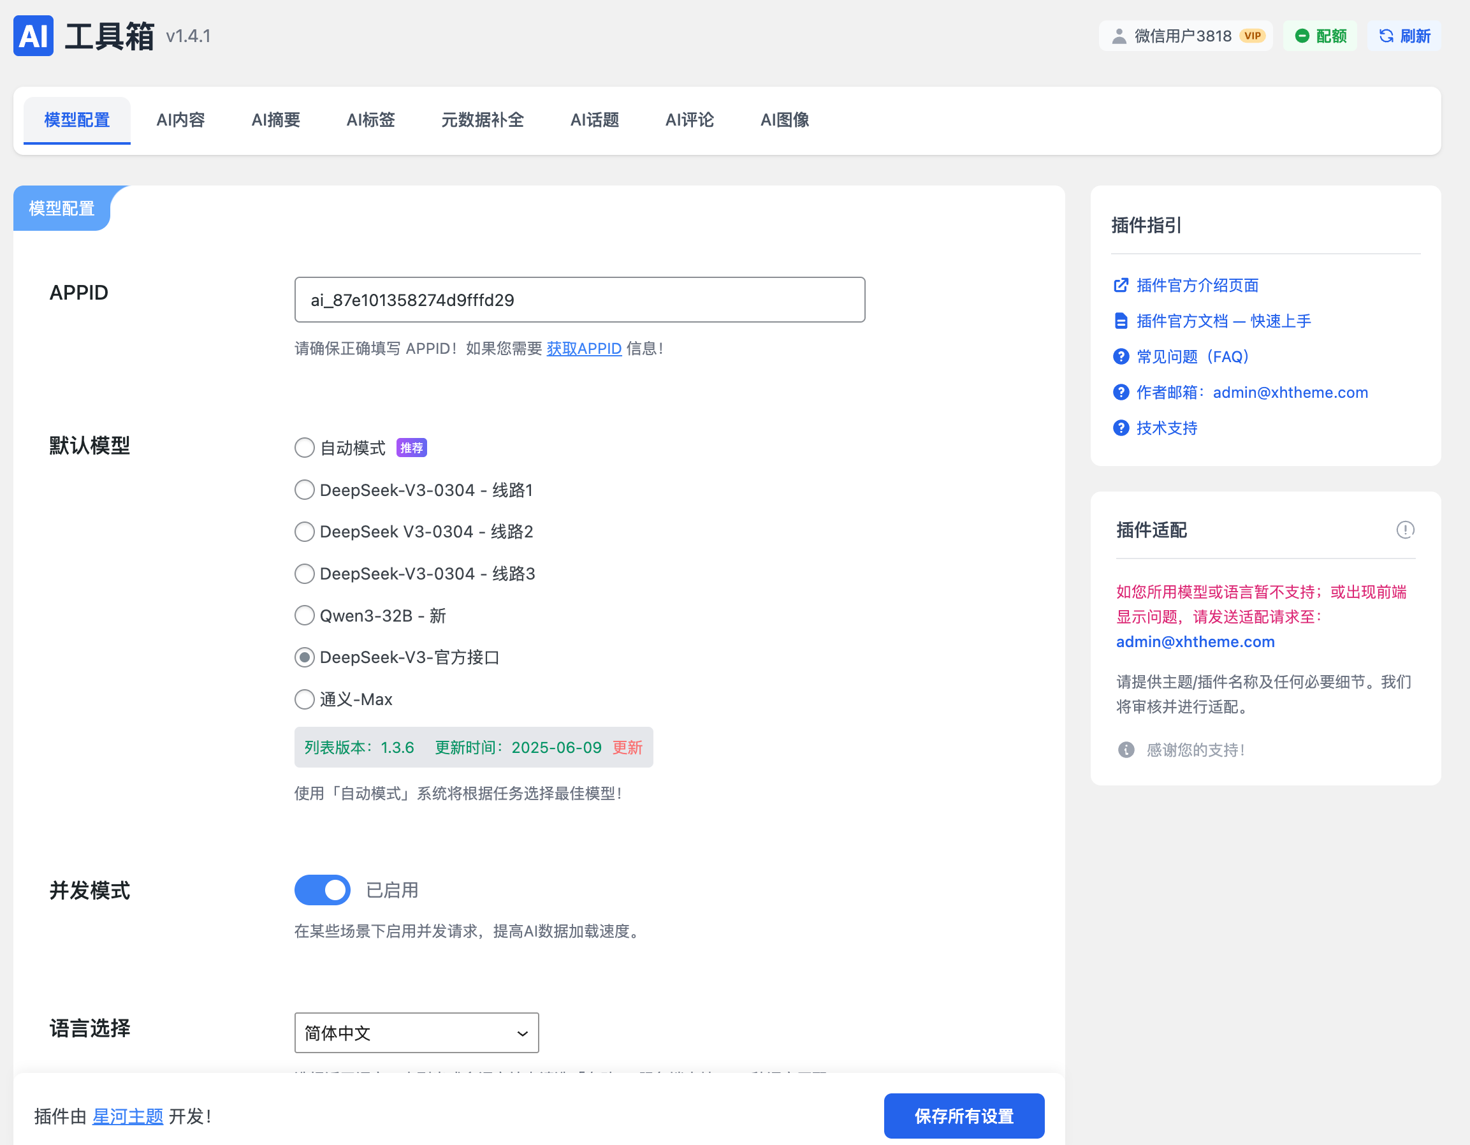Click the external link icon beside 插件官方介绍页面
The width and height of the screenshot is (1470, 1145).
pyautogui.click(x=1121, y=286)
